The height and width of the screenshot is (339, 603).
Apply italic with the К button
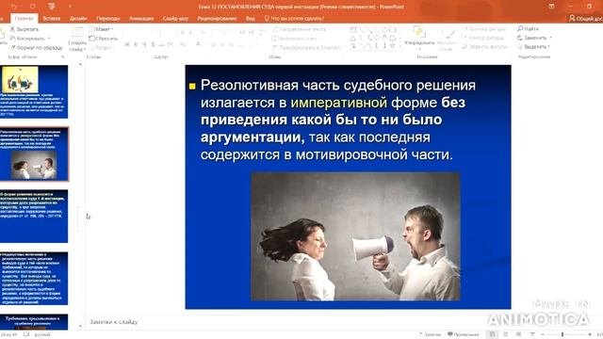136,44
